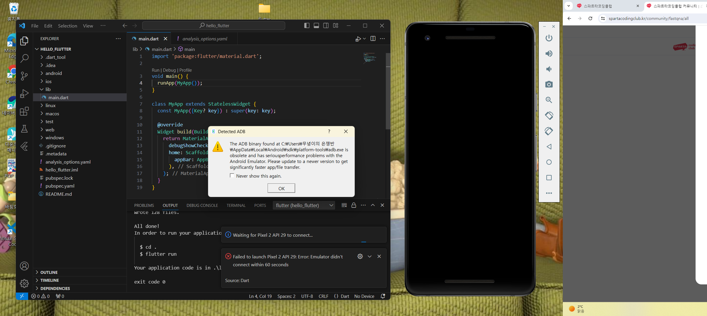This screenshot has width=707, height=316.
Task: Lower the emulator volume
Action: 549,69
